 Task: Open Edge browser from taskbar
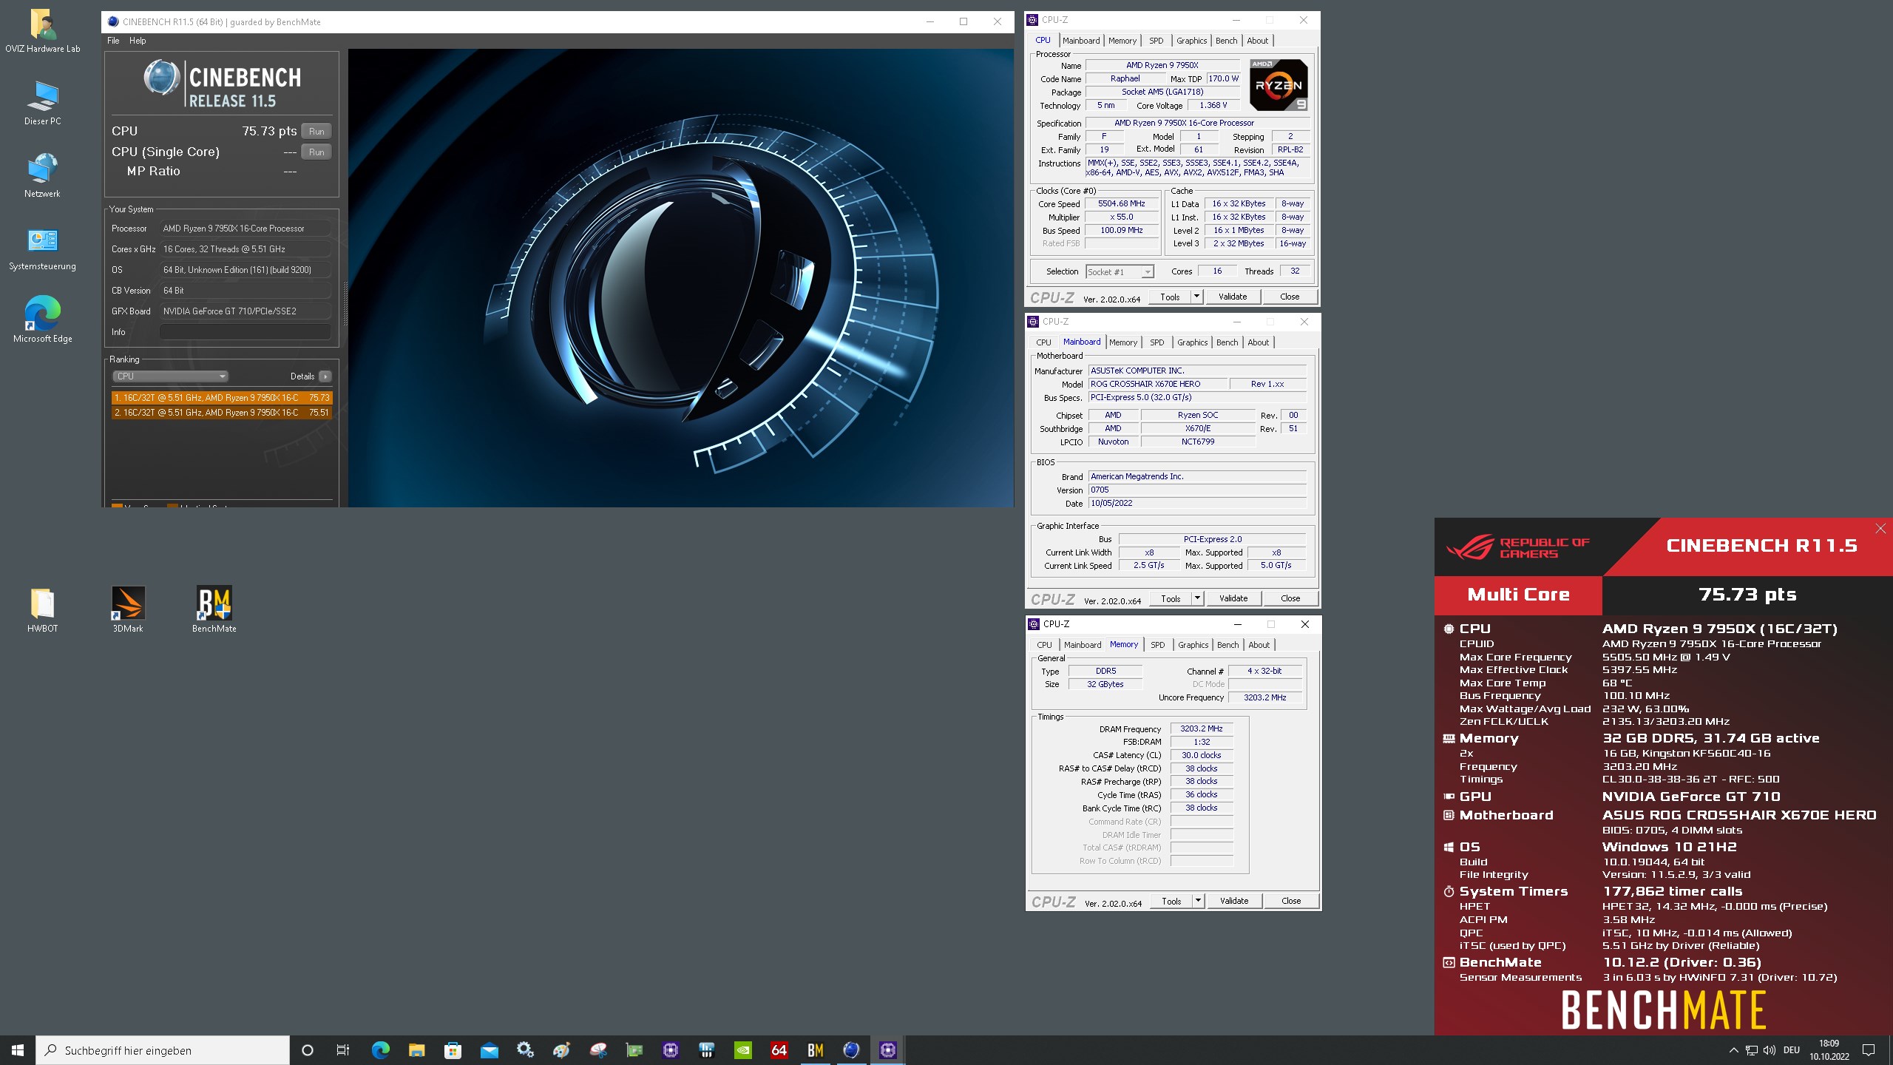pyautogui.click(x=380, y=1050)
